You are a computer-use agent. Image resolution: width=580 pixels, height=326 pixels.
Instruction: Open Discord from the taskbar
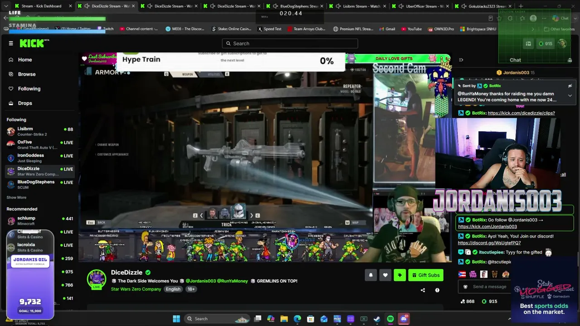click(x=404, y=319)
